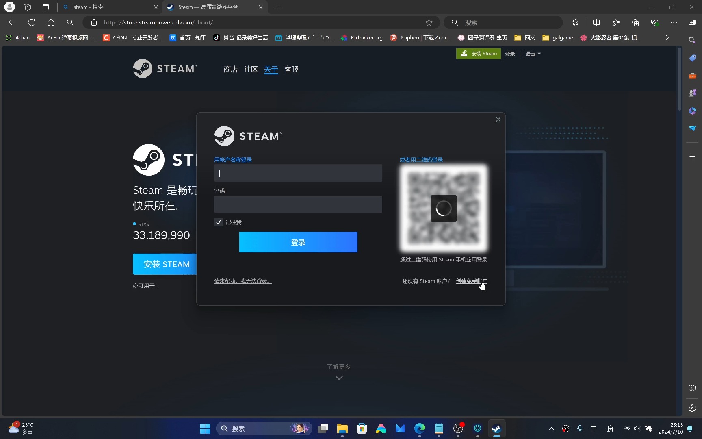
Task: Open the Steam 手机应用 link
Action: pos(457,260)
